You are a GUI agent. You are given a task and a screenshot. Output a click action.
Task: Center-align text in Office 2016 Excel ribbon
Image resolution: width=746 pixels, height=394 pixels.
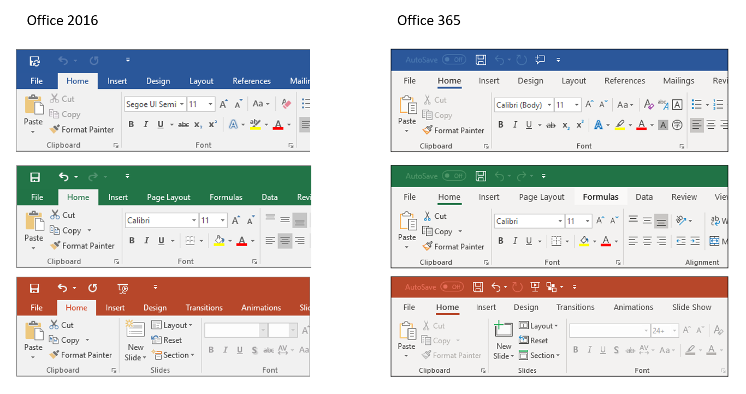(285, 241)
